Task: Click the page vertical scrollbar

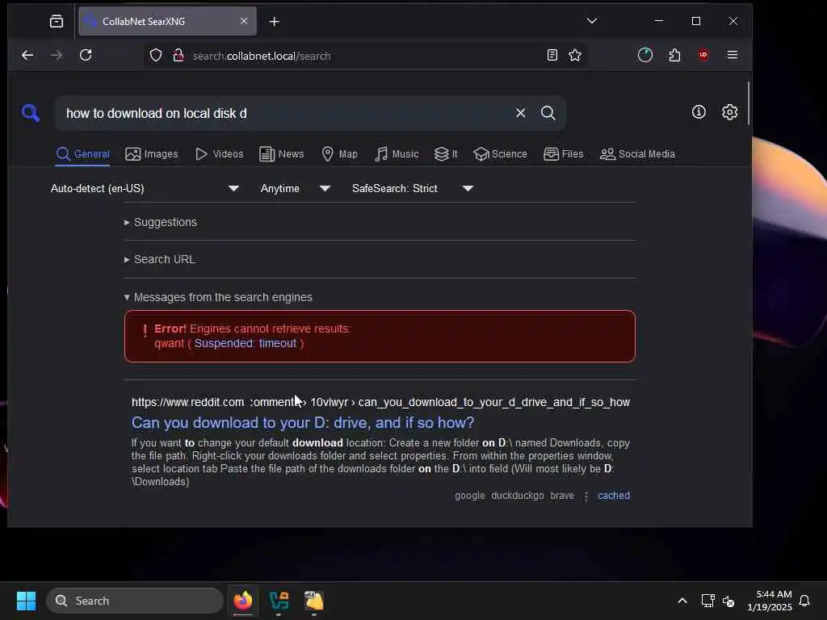Action: [748, 103]
